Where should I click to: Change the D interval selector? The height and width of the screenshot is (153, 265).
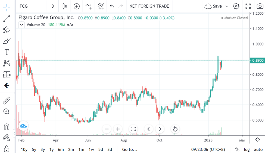(53, 6)
